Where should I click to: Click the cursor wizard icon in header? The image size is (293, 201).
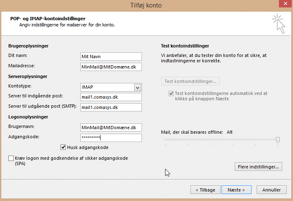point(279,24)
